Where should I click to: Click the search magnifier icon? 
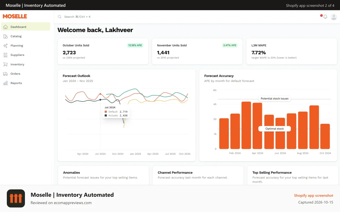60,17
